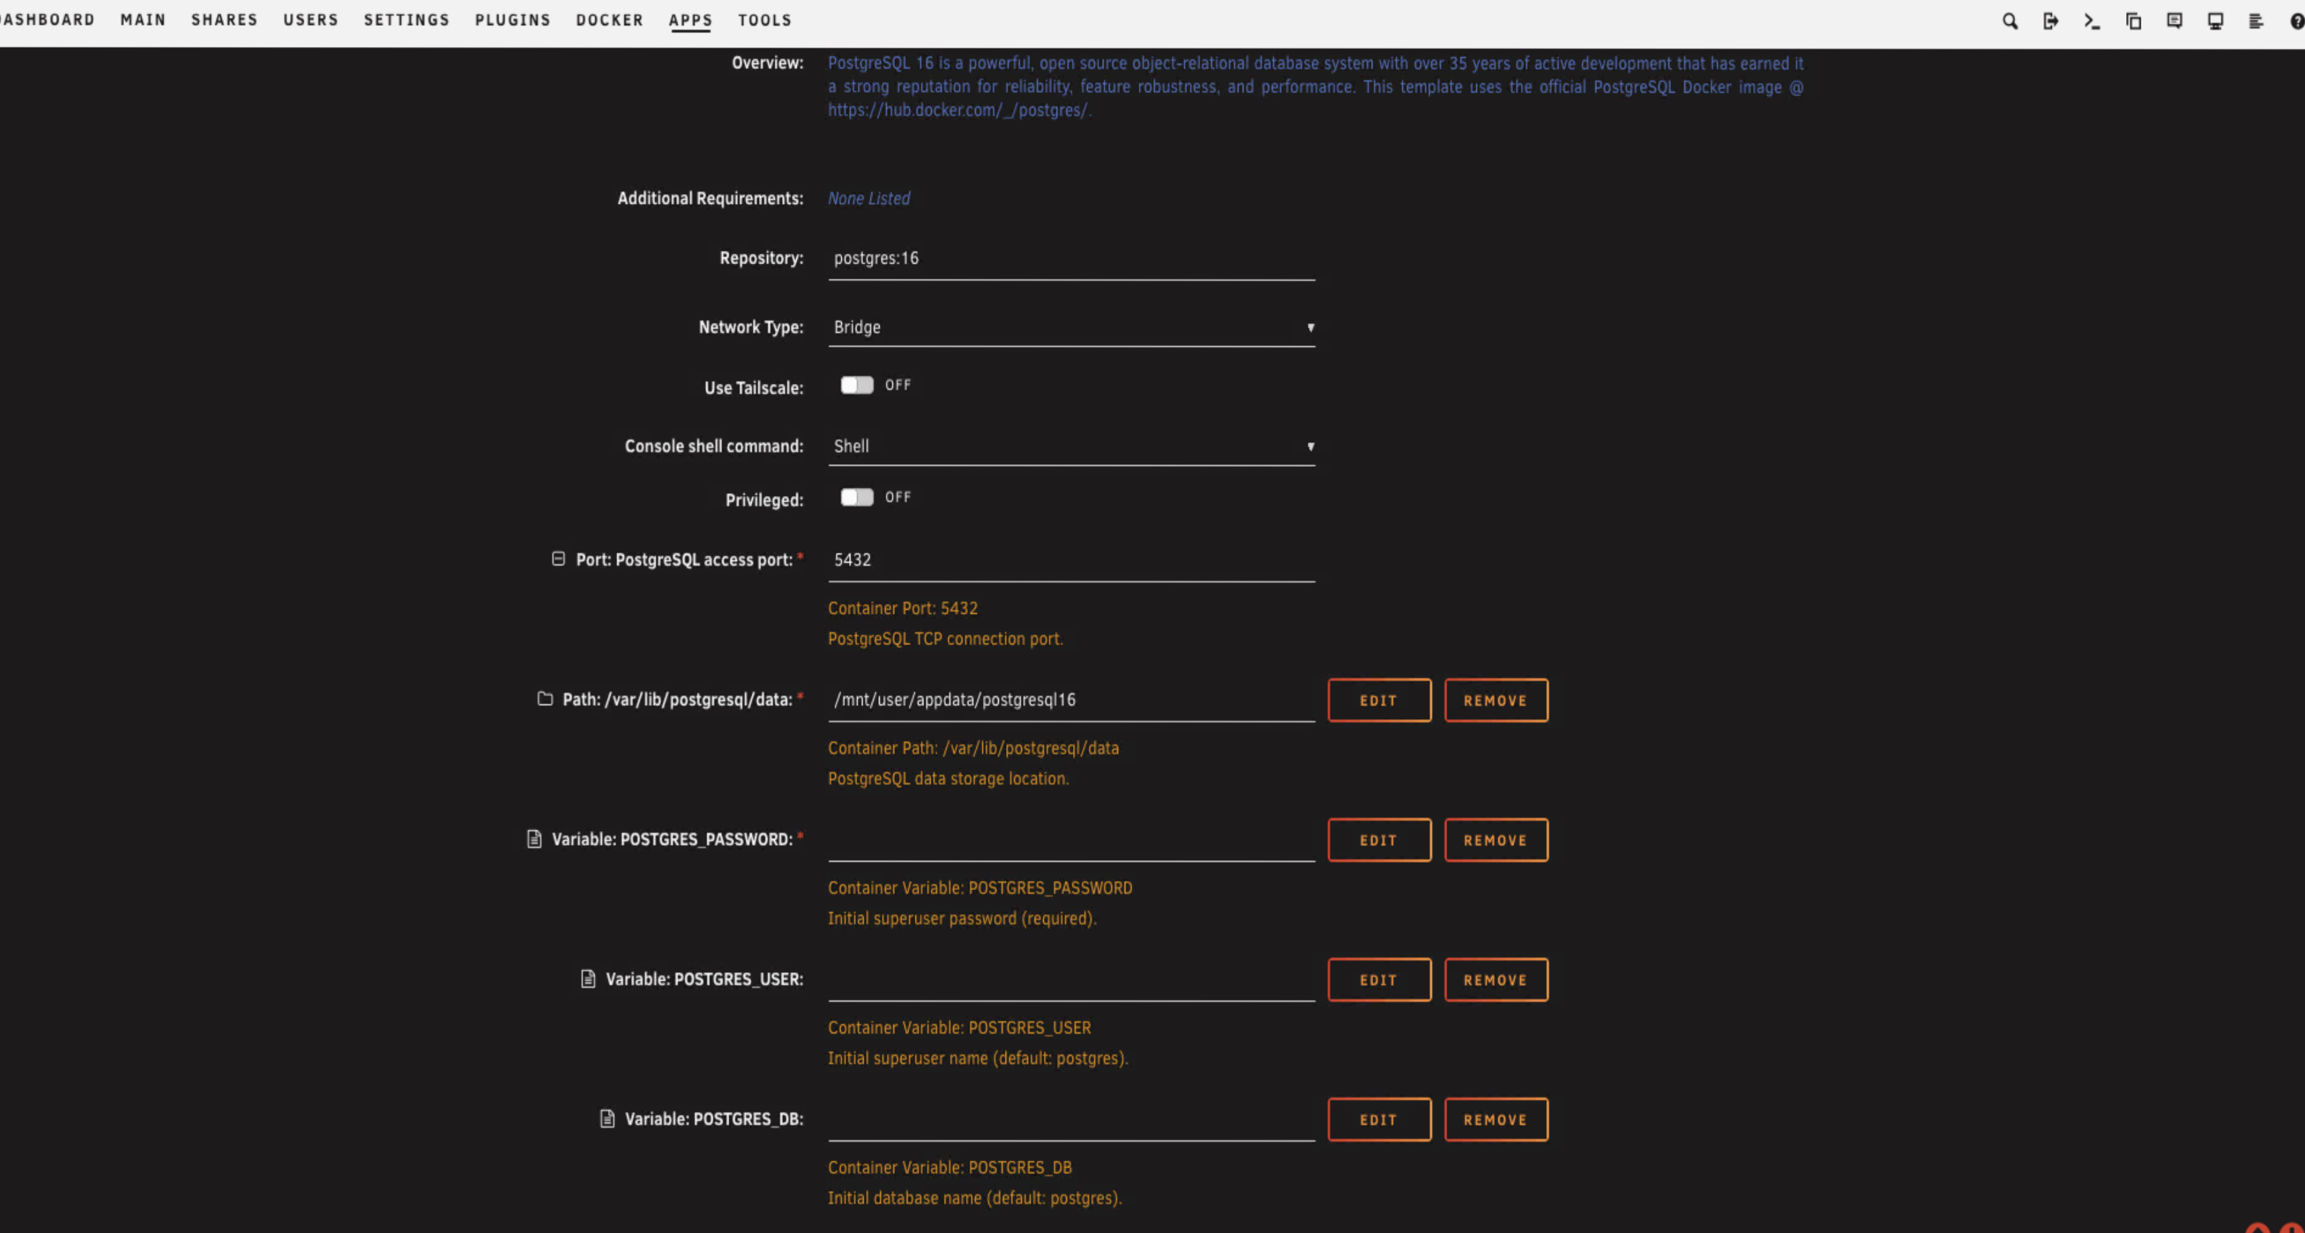Expand the Network Type Bridge dropdown
The width and height of the screenshot is (2305, 1233).
(1070, 328)
